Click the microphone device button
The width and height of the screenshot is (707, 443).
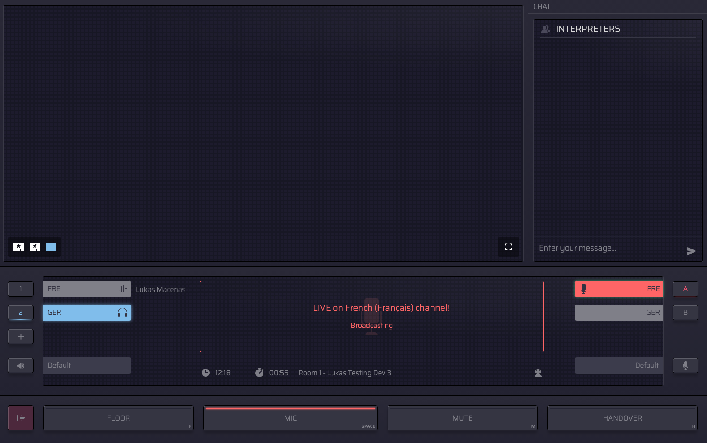tap(685, 366)
